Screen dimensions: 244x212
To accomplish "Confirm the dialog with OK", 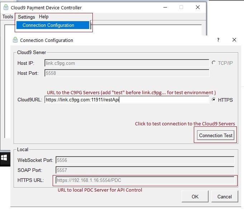I will coord(195,197).
